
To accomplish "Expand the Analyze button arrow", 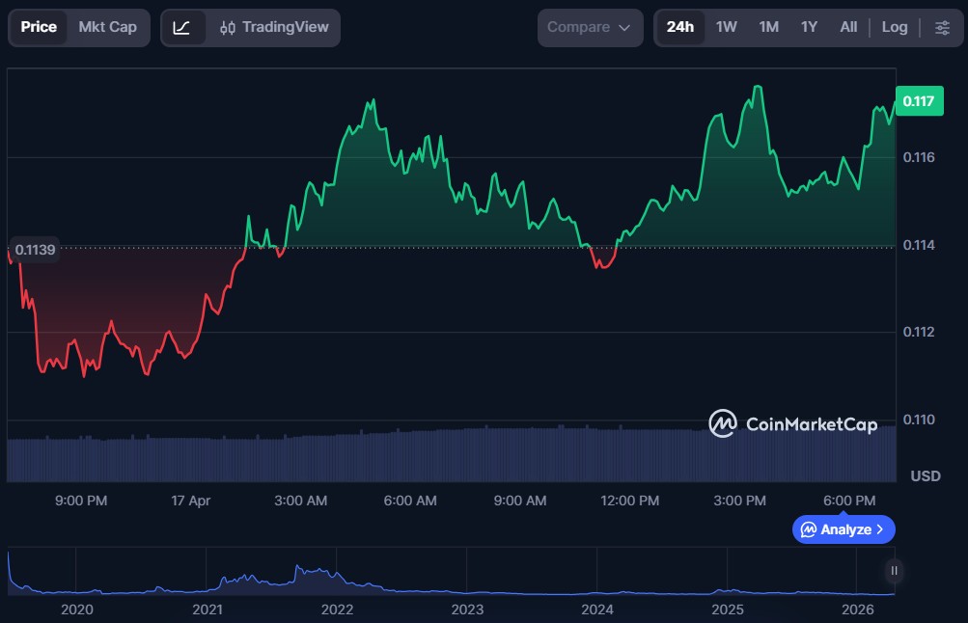I will click(879, 529).
